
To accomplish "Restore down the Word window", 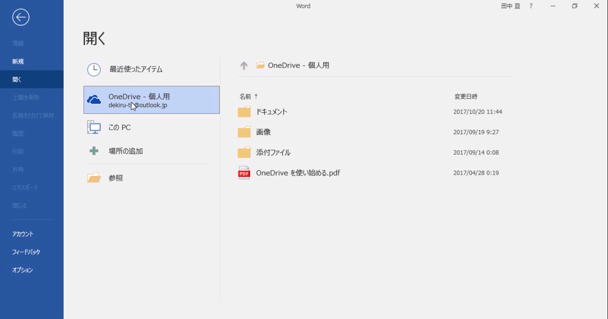I will pyautogui.click(x=575, y=6).
